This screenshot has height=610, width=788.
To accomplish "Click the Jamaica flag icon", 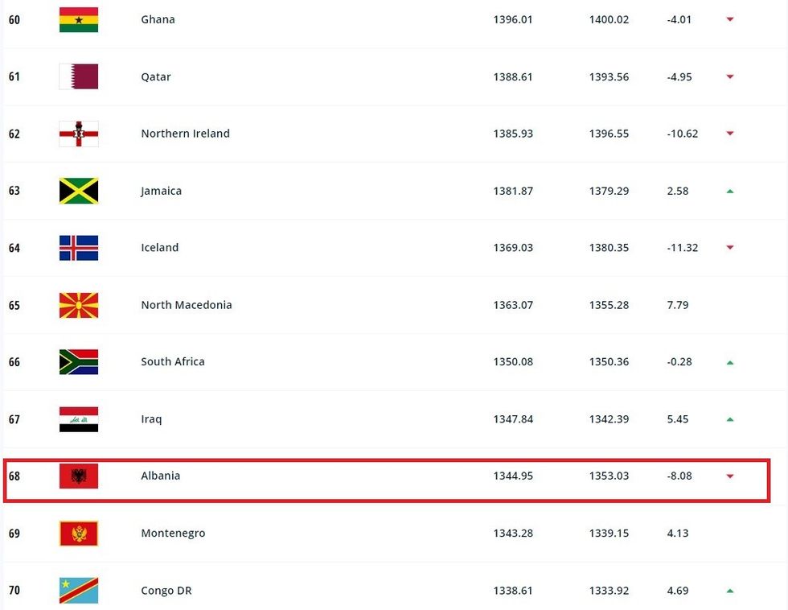I will point(79,191).
